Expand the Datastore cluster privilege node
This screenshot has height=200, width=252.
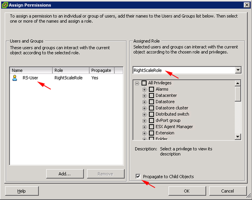(x=144, y=108)
